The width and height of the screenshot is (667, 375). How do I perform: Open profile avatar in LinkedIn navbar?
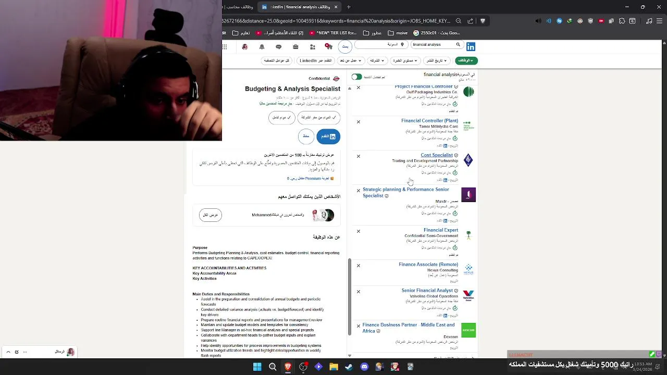[x=245, y=47]
